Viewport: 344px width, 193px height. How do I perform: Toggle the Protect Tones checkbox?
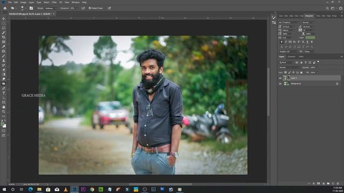(90, 8)
